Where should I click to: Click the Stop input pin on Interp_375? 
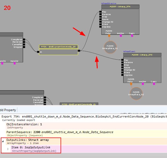coord(122,65)
